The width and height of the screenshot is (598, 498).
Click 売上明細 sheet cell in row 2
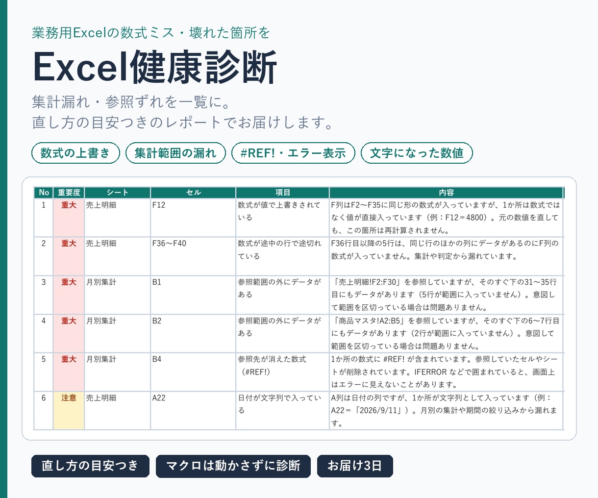click(x=118, y=256)
